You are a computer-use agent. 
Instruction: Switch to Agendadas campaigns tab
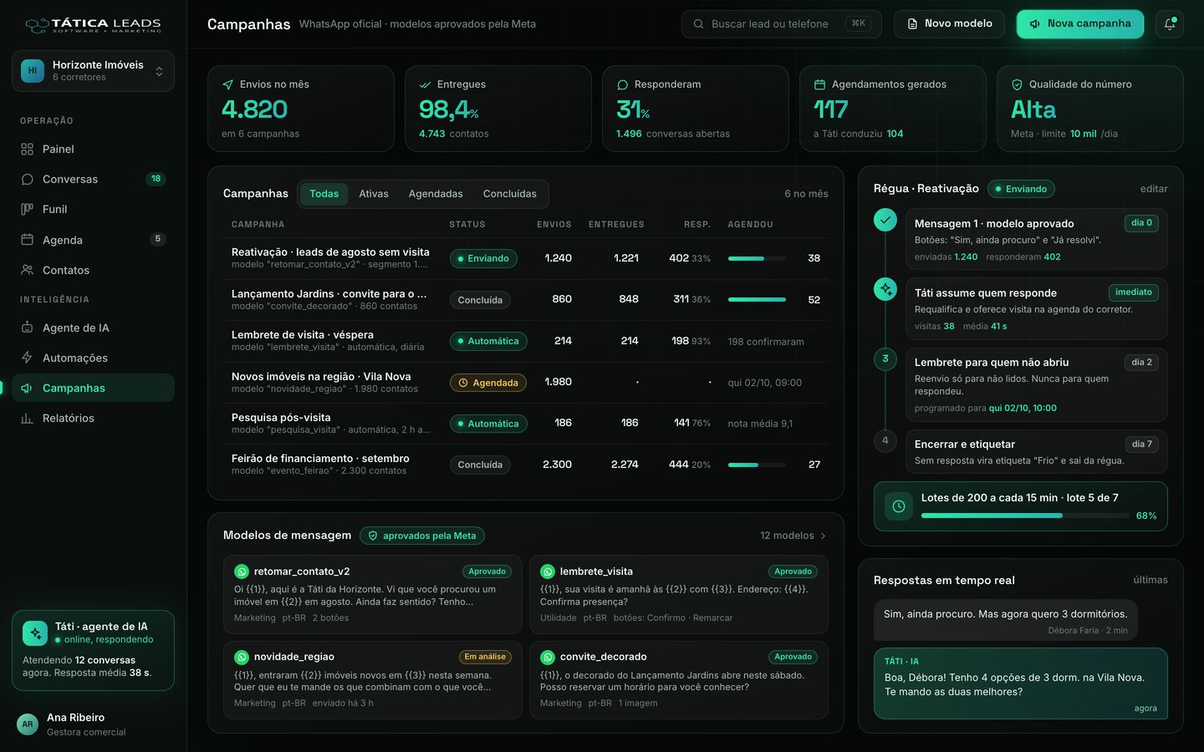click(x=436, y=194)
